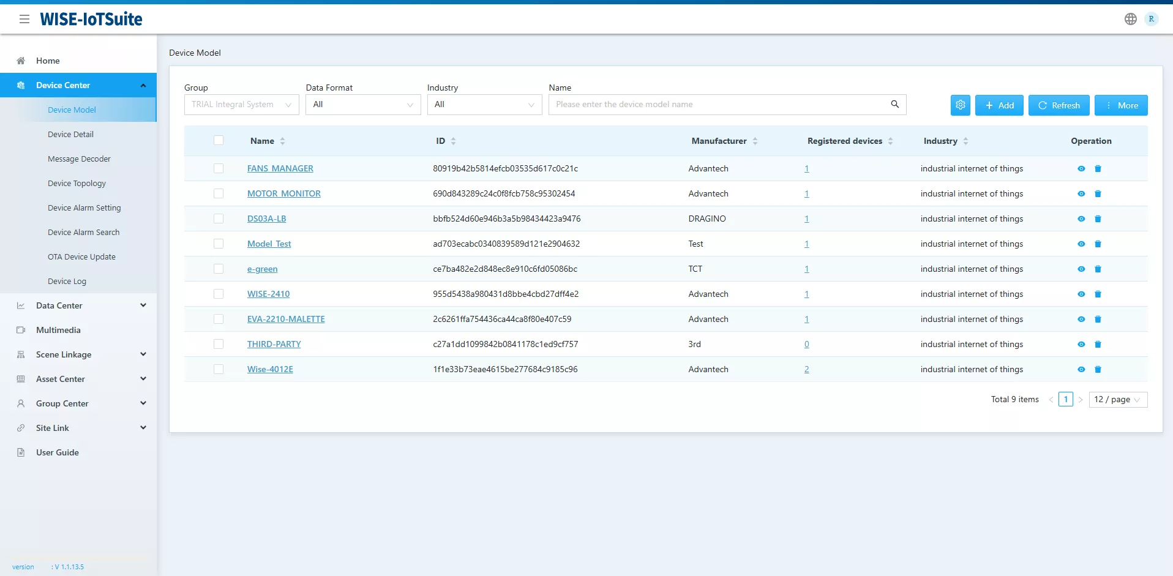
Task: Check the FANS_MANAGER row checkbox
Action: click(219, 168)
